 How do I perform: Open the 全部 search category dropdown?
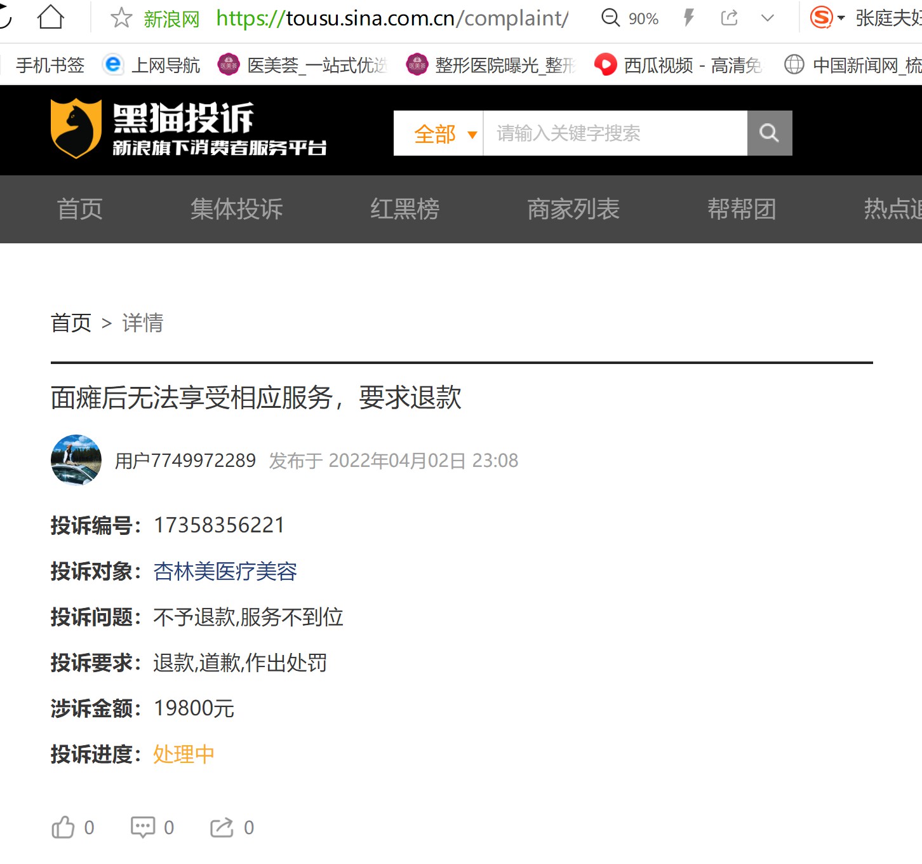coord(439,133)
